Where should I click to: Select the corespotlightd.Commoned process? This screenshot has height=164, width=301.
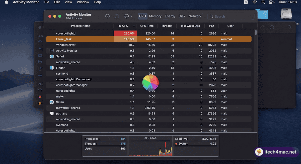click(x=149, y=79)
